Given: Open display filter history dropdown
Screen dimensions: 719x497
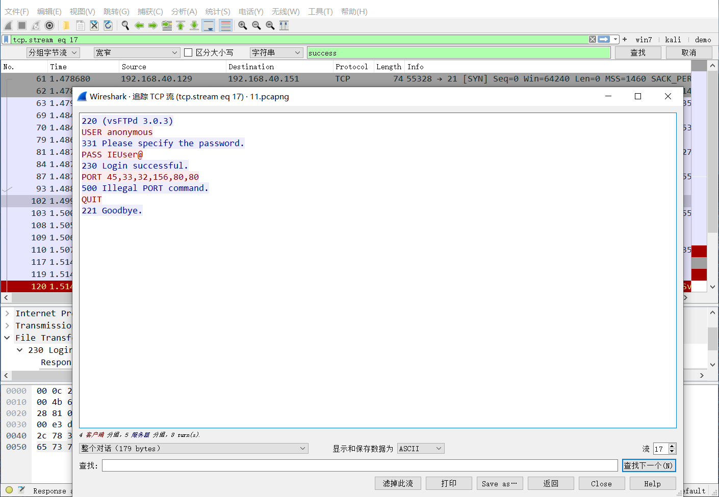Looking at the screenshot, I should pyautogui.click(x=616, y=39).
